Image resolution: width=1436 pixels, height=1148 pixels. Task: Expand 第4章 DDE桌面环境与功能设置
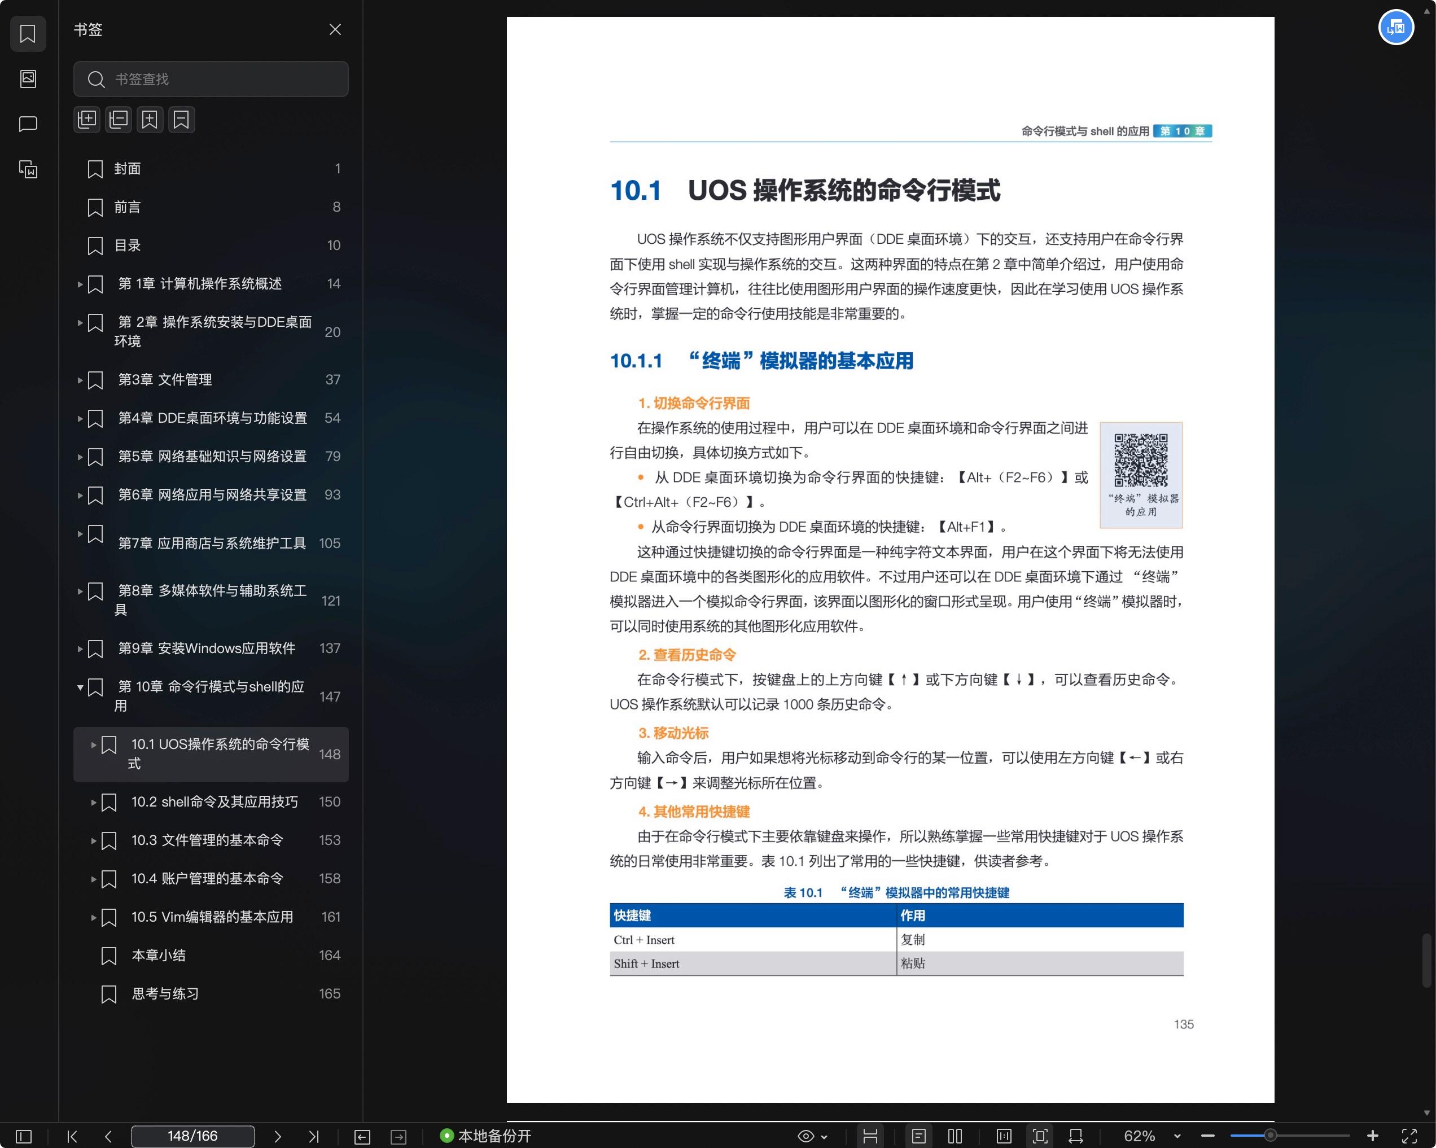[x=80, y=419]
